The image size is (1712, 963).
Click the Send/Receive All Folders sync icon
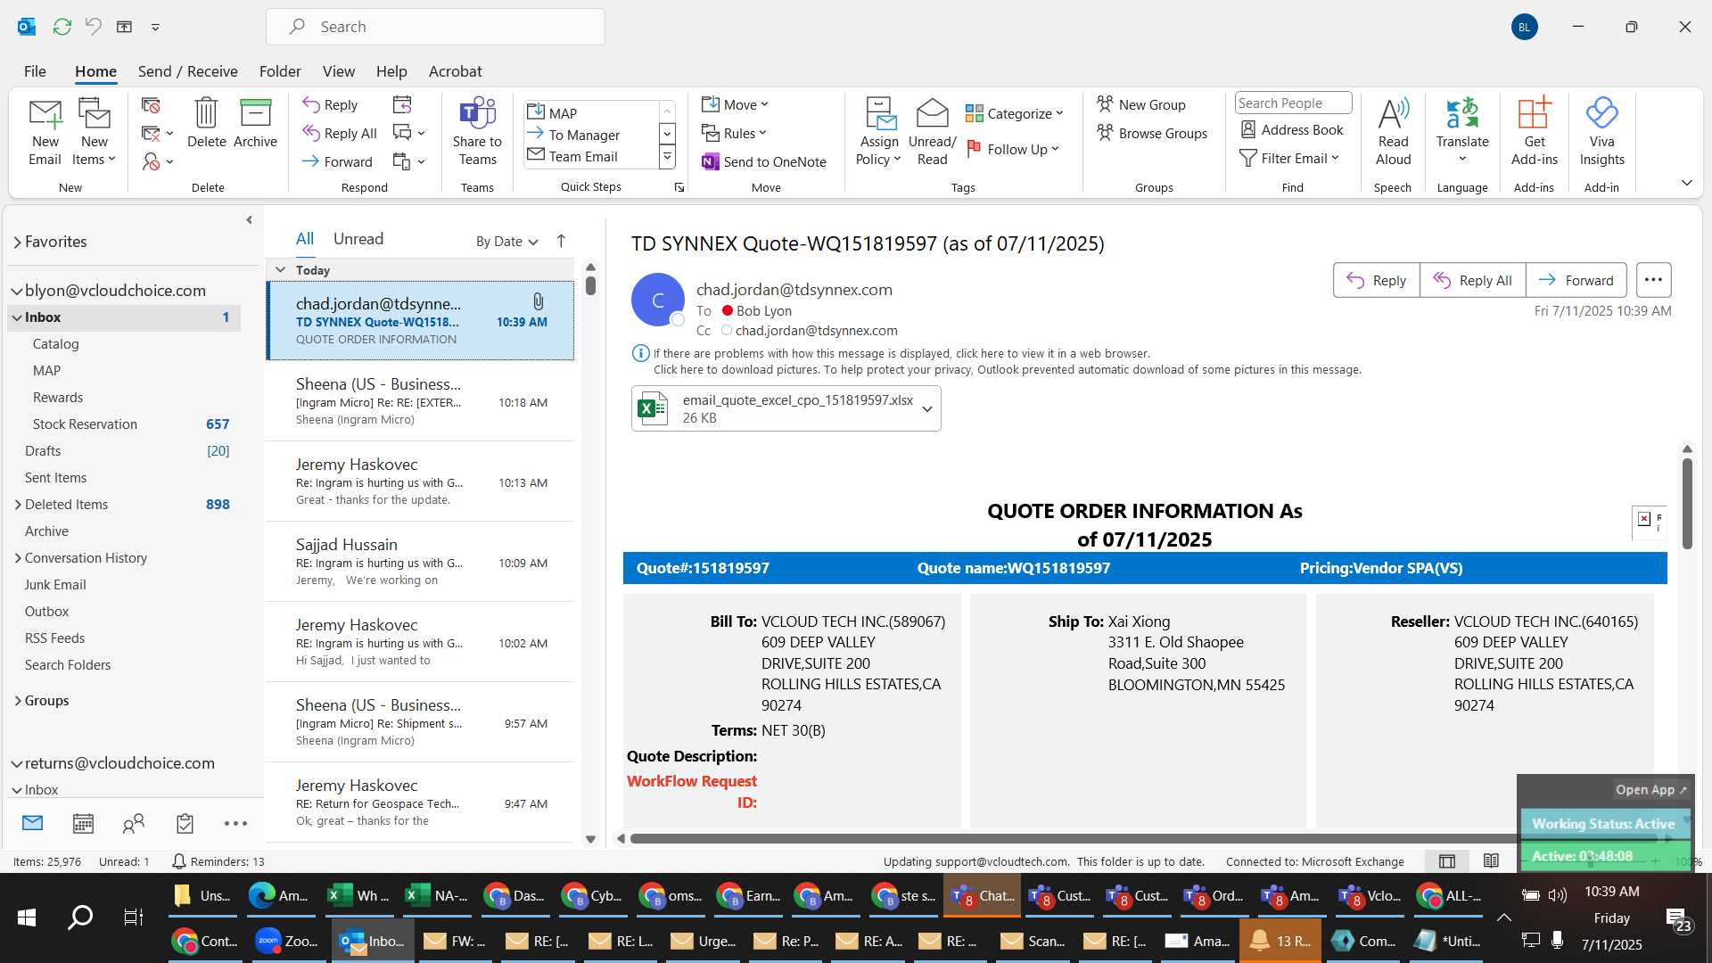(62, 27)
